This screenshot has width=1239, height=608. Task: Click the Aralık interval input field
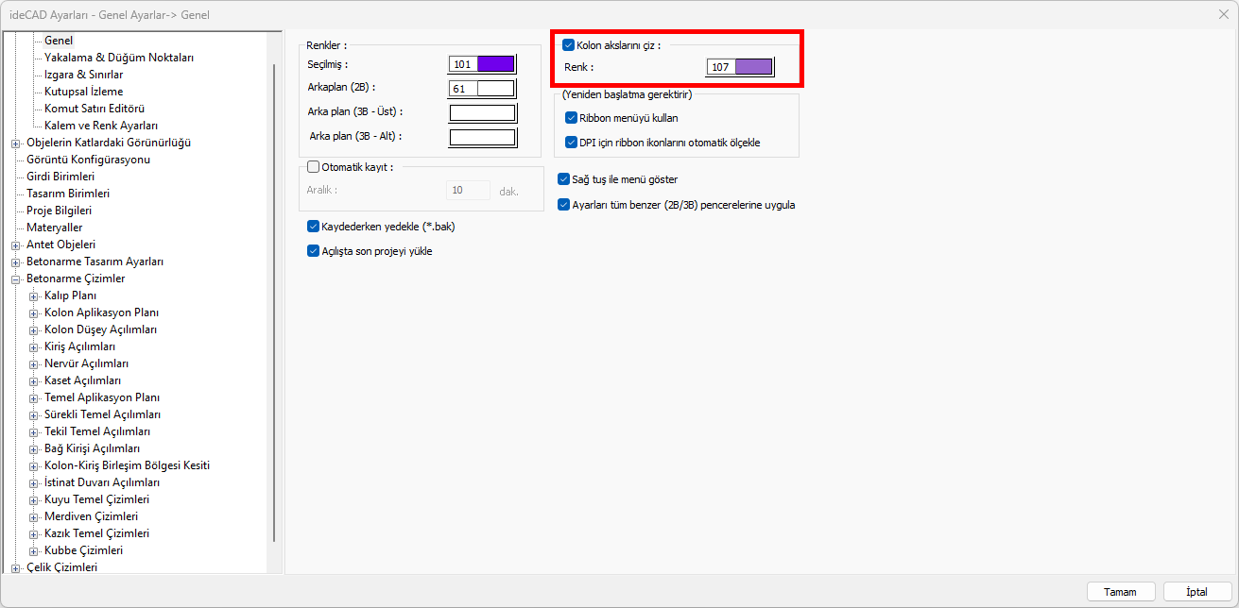point(468,191)
